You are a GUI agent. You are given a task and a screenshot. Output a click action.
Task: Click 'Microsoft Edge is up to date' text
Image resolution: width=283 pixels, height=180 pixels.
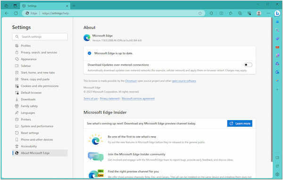114,53
